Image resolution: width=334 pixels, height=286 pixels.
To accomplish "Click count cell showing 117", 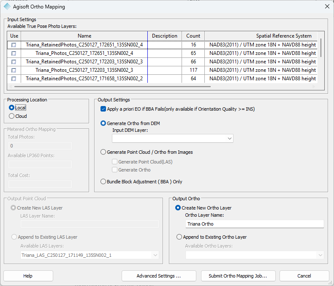I will pyautogui.click(x=193, y=70).
